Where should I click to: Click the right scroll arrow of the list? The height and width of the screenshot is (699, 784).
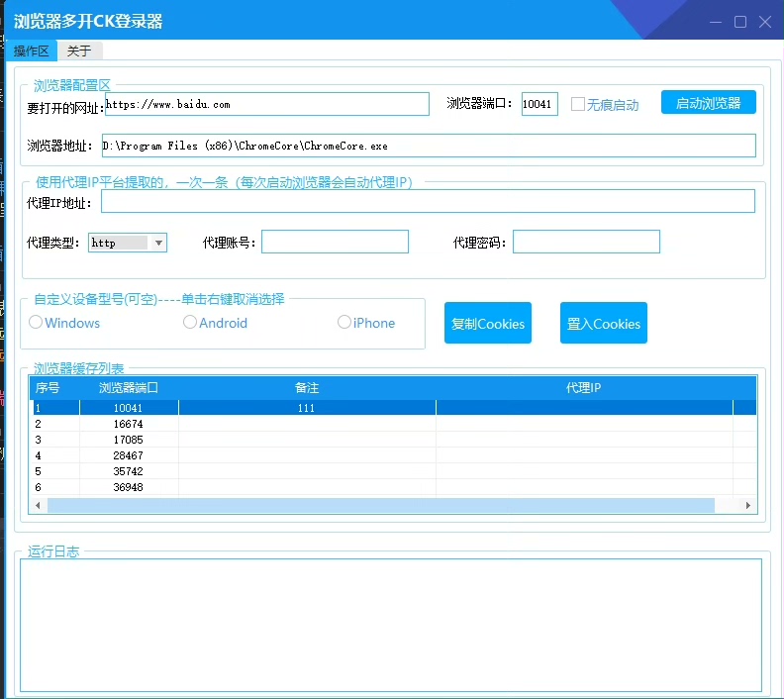748,505
